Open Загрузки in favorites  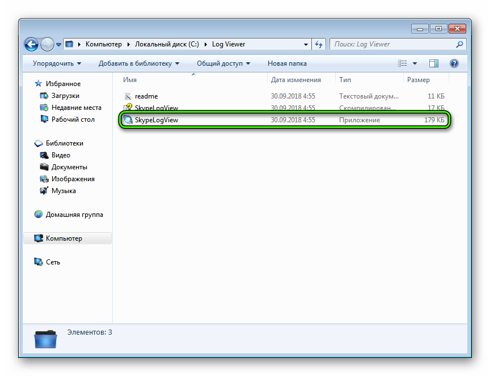(x=65, y=96)
